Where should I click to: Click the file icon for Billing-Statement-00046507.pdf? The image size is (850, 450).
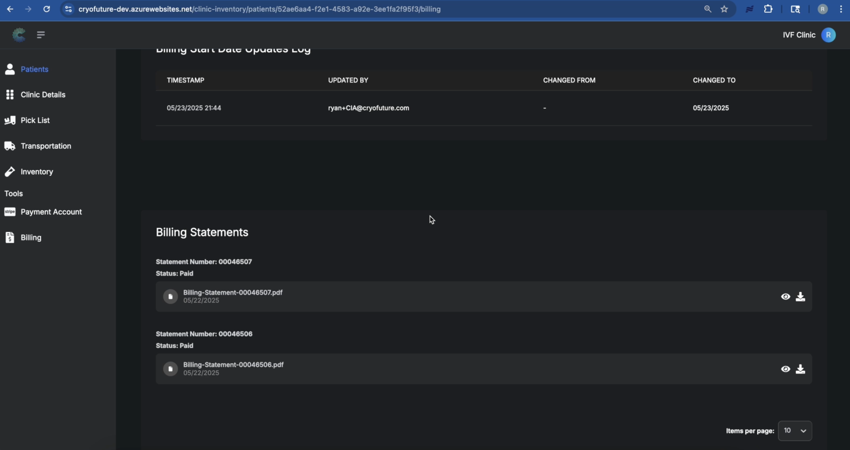pyautogui.click(x=171, y=296)
